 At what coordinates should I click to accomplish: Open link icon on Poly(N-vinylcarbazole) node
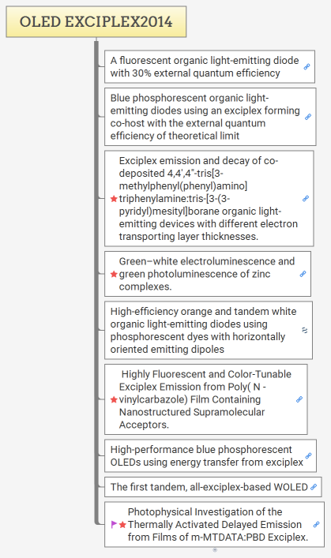coord(299,399)
